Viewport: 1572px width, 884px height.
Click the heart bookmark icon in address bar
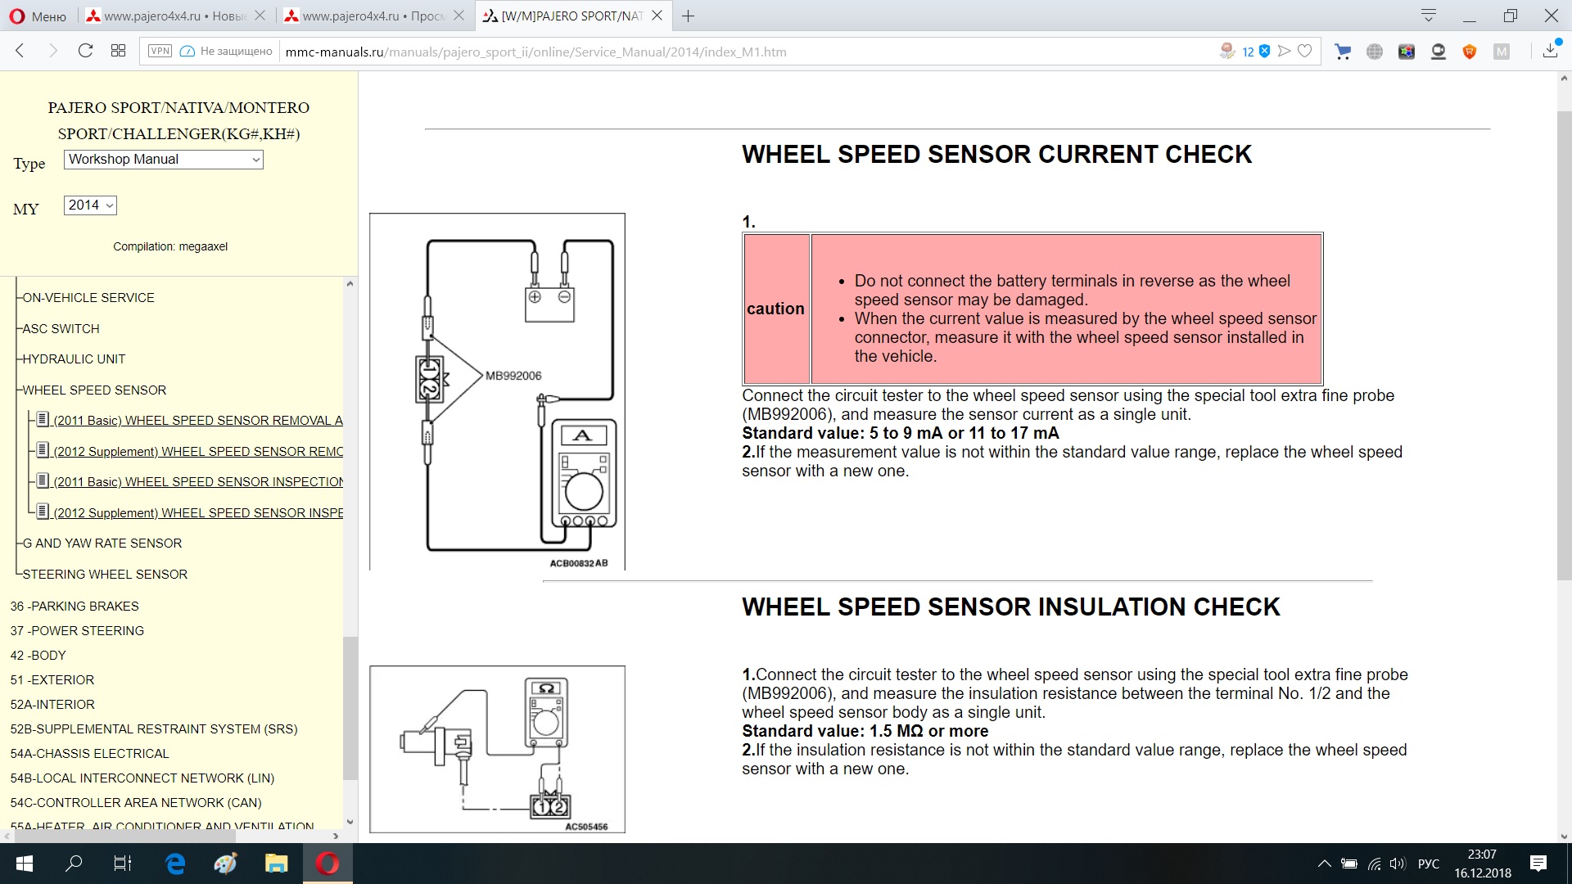coord(1305,51)
